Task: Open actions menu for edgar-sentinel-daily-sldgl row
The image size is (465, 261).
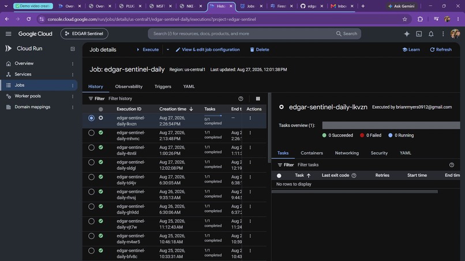Action: pyautogui.click(x=250, y=162)
